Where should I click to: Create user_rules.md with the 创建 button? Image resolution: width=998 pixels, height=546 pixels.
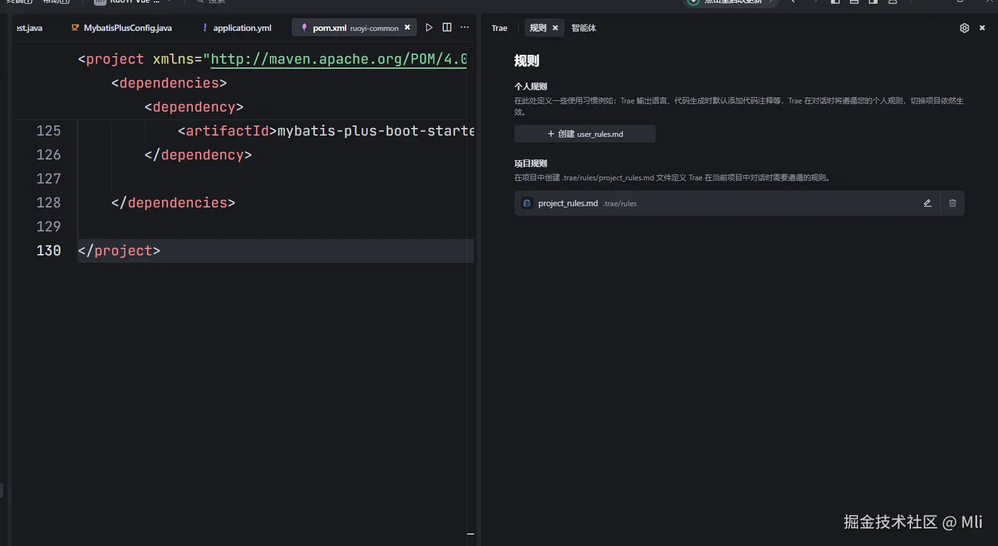(585, 134)
